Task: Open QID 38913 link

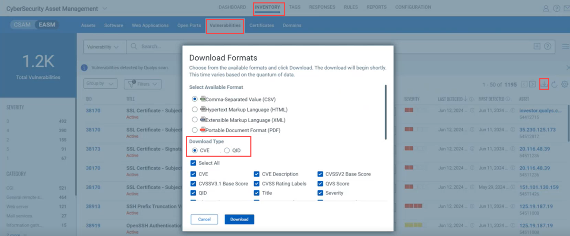Action: (x=93, y=206)
